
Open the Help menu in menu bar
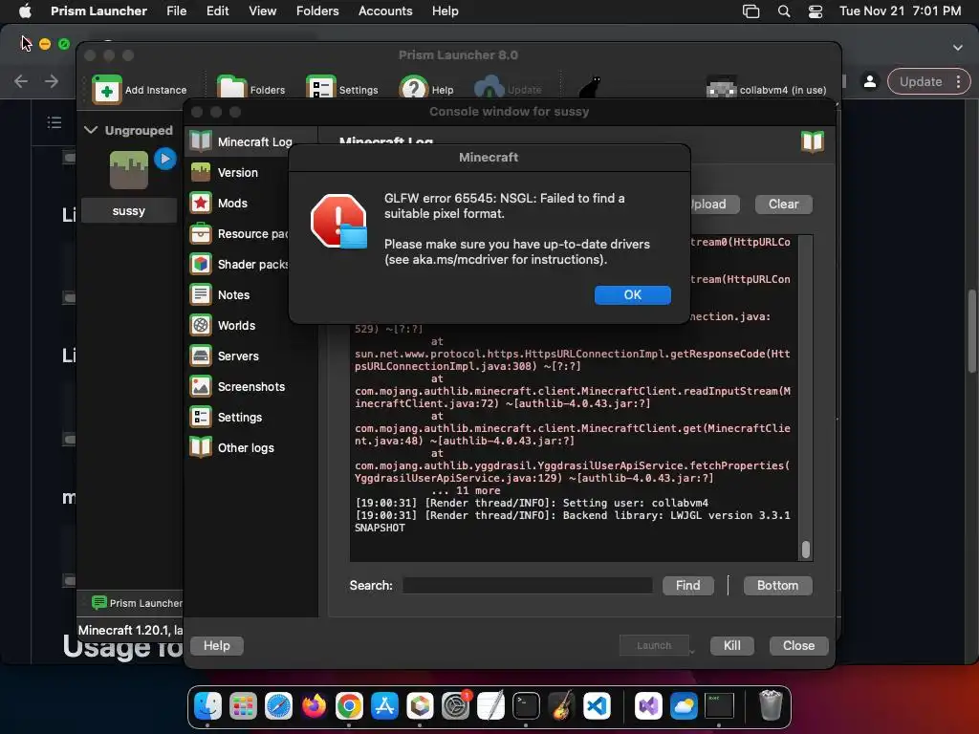(446, 11)
